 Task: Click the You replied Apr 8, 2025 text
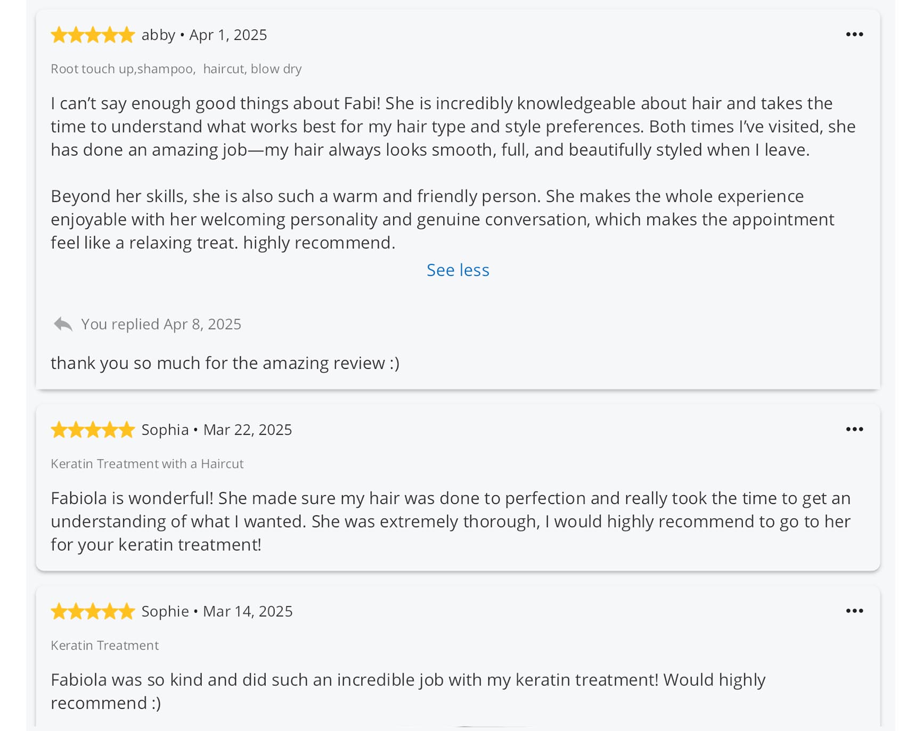[x=161, y=324]
